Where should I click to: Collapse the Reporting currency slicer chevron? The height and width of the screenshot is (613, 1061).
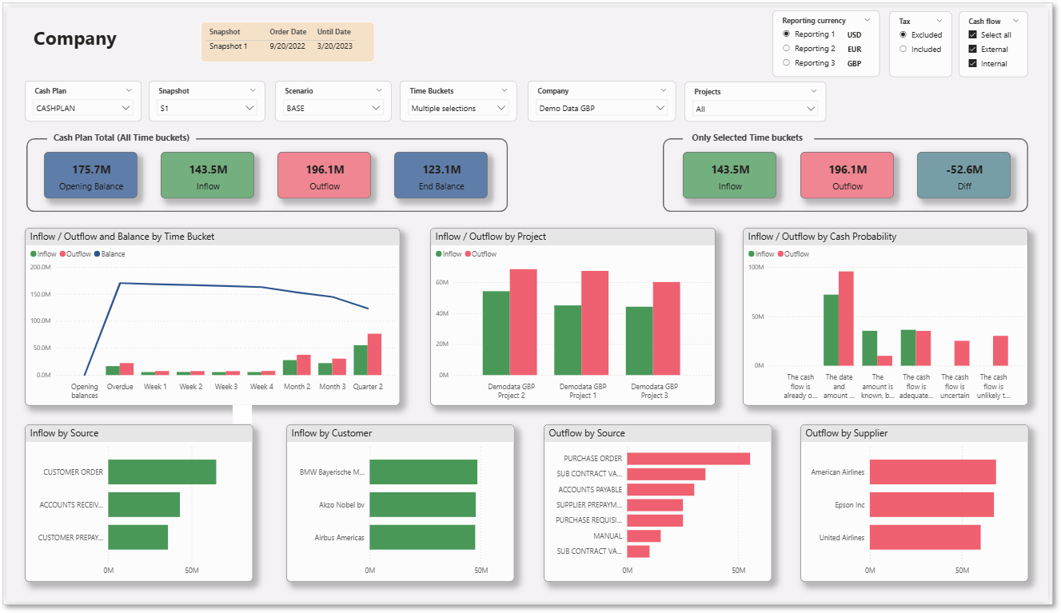click(x=866, y=21)
